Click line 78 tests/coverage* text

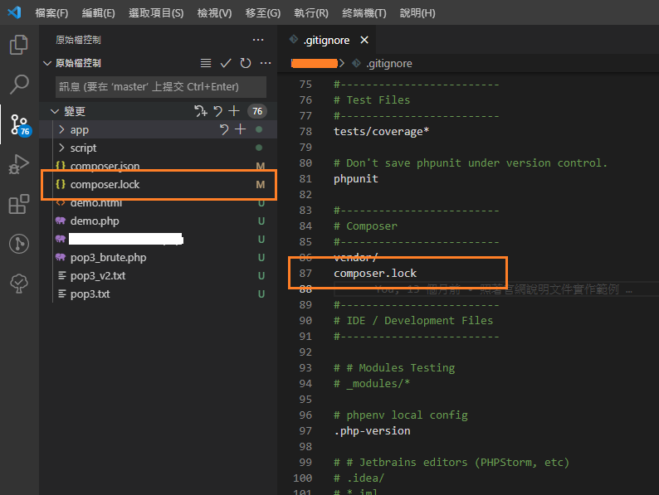click(381, 131)
